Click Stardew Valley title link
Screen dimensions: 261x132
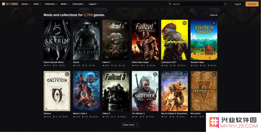pyautogui.click(x=197, y=62)
